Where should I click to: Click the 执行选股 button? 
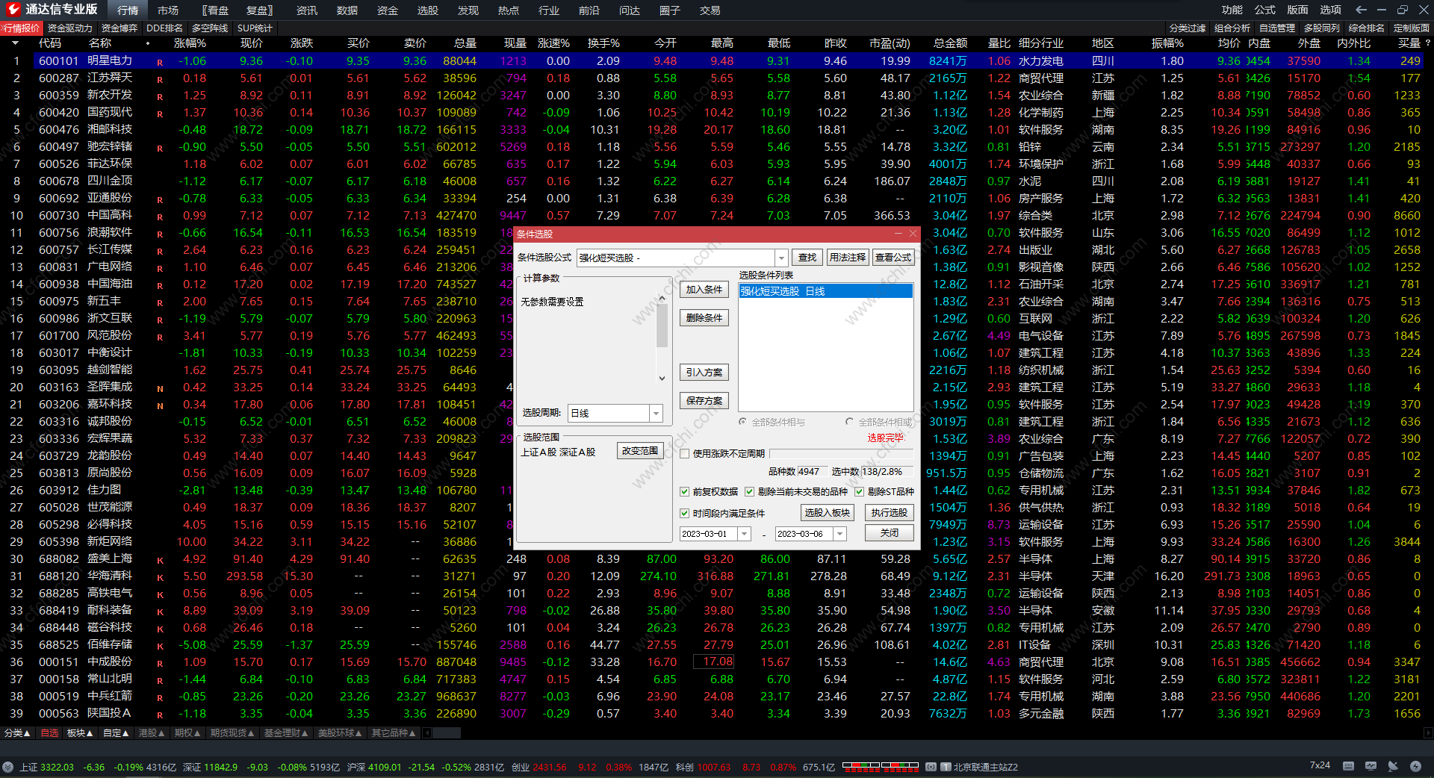(x=889, y=513)
